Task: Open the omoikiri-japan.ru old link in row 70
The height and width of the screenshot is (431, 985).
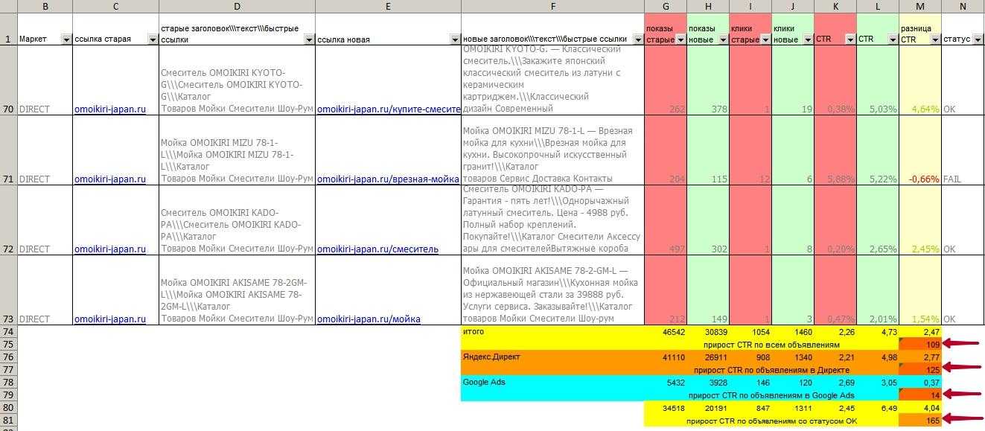Action: pyautogui.click(x=109, y=109)
